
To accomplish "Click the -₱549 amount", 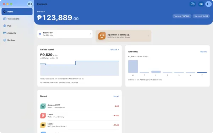I will (116, 125).
